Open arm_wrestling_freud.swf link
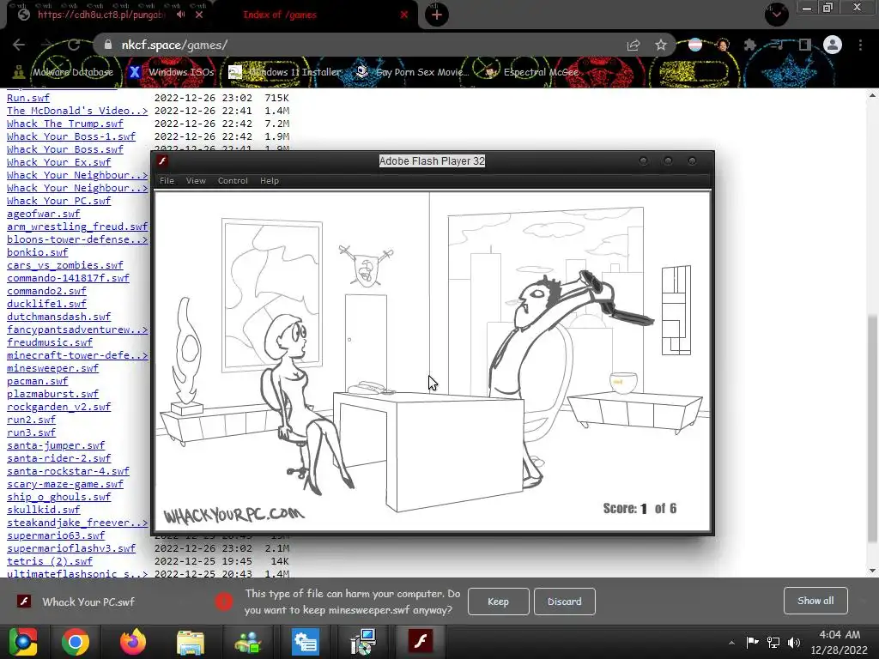This screenshot has width=879, height=659. click(x=77, y=227)
